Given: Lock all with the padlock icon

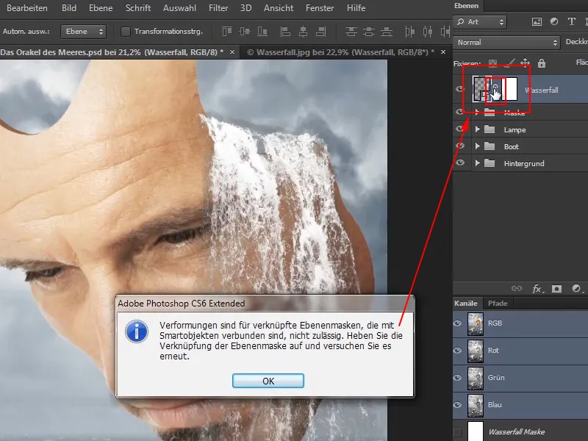Looking at the screenshot, I should coord(541,63).
